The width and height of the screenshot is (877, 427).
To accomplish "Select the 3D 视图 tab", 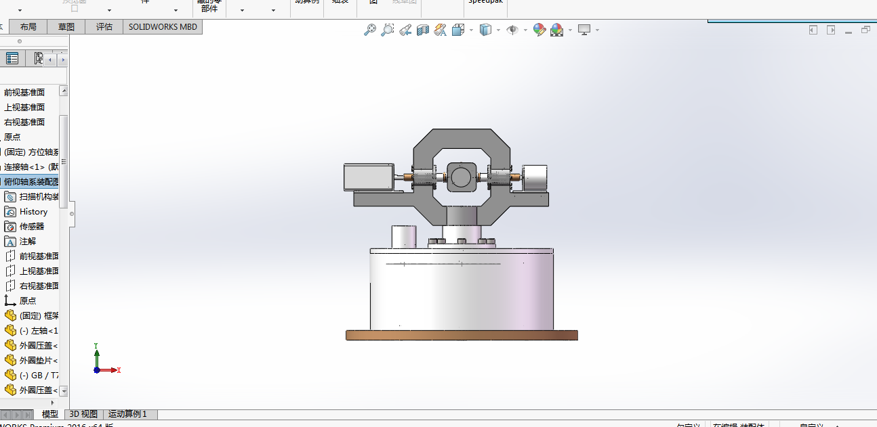I will point(83,414).
